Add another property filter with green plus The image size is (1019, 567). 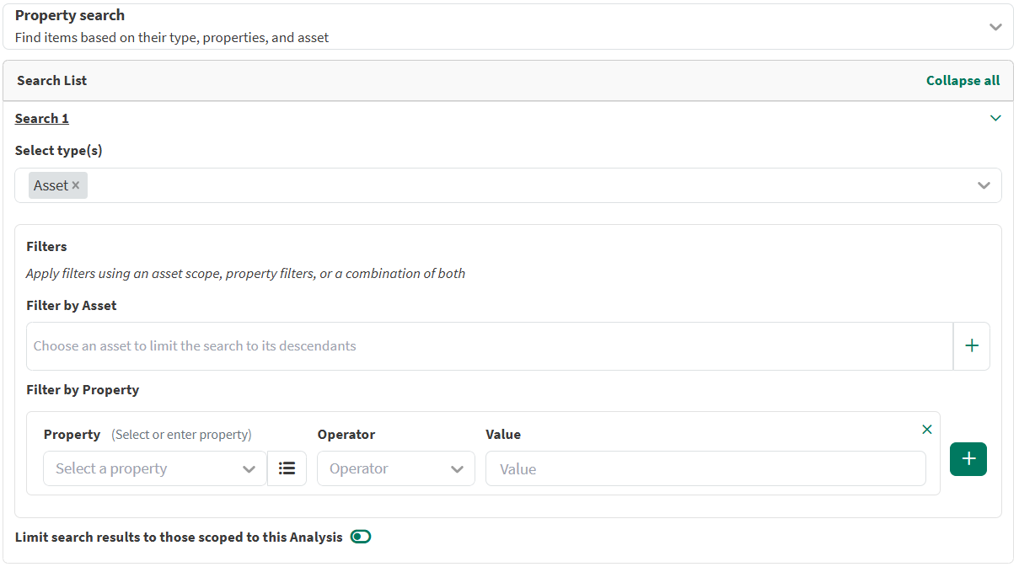[968, 459]
